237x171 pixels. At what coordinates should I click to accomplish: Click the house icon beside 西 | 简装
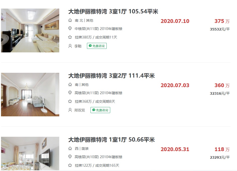70,149
